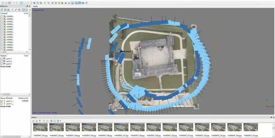
Task: Toggle the Show Cameras toolbar icon
Action: [x=76, y=3]
